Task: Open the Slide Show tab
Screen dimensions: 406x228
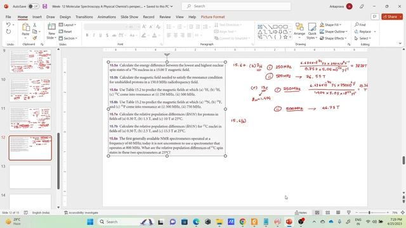Action: [x=129, y=17]
